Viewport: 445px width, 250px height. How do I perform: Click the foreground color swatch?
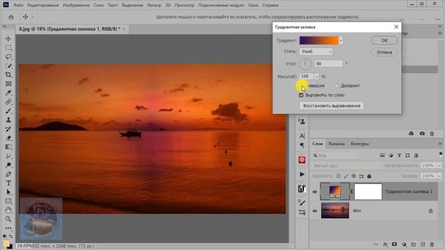coord(6,244)
